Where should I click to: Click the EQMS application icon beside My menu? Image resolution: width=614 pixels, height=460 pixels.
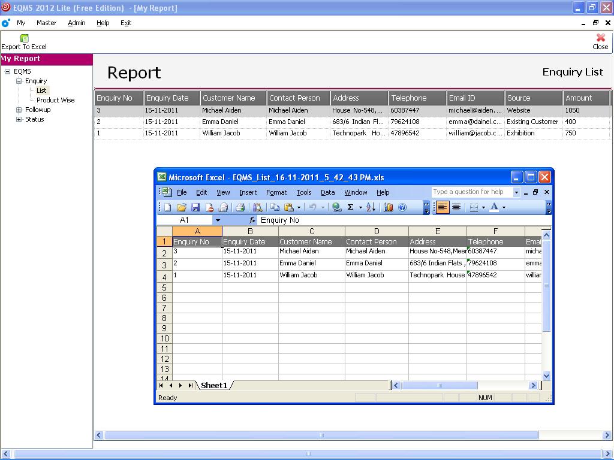coord(5,23)
